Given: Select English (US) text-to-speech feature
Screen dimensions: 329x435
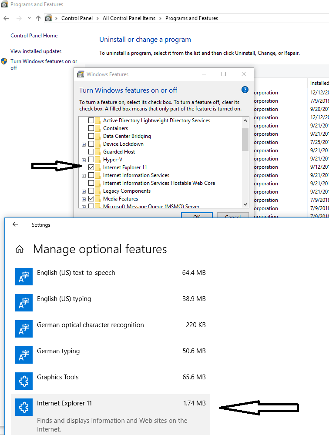Looking at the screenshot, I should (111, 277).
